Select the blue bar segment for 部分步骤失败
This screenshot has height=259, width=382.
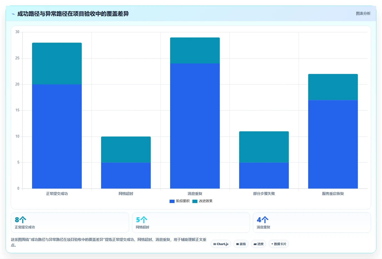264,175
